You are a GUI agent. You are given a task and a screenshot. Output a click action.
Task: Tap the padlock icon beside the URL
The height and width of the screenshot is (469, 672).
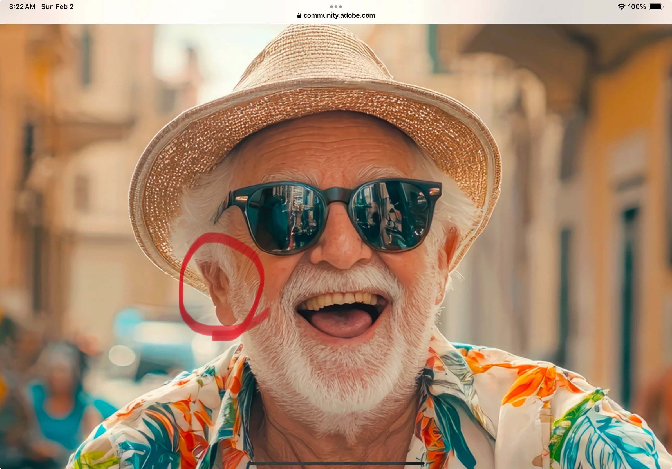click(x=299, y=15)
